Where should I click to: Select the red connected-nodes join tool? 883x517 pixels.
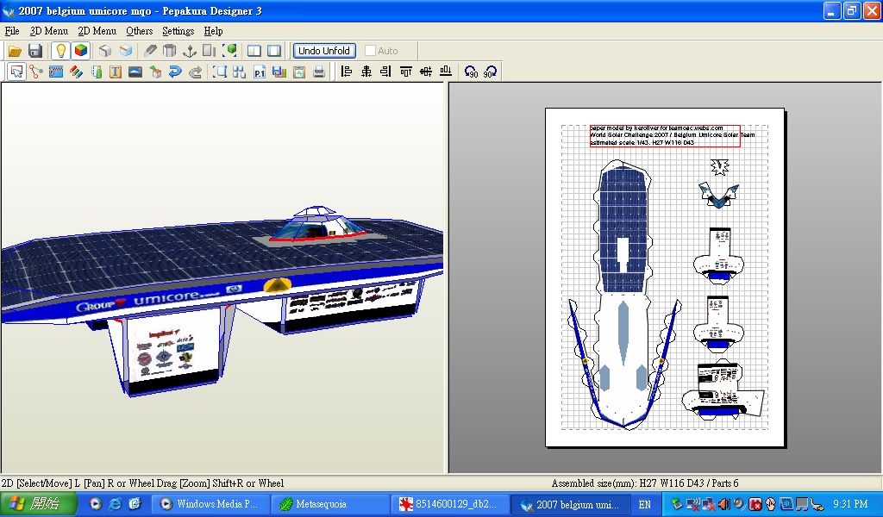(x=36, y=72)
